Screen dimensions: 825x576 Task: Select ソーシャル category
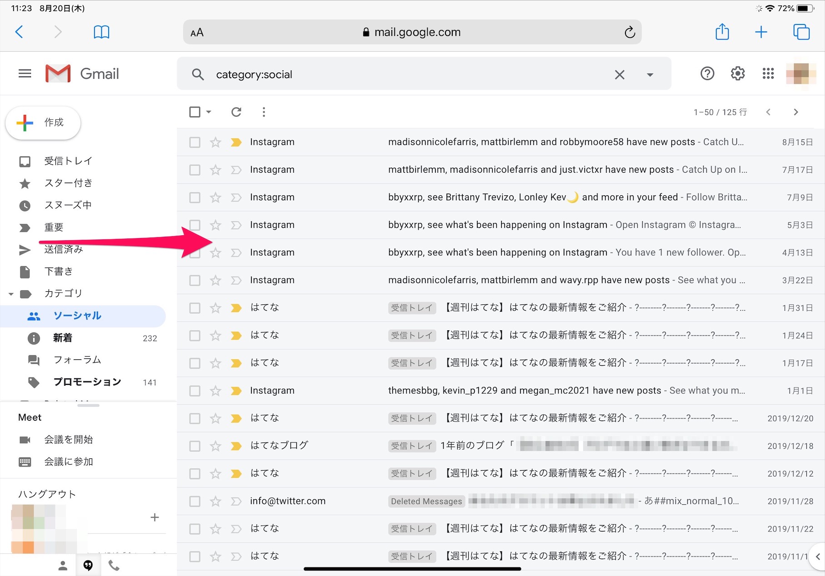[83, 316]
